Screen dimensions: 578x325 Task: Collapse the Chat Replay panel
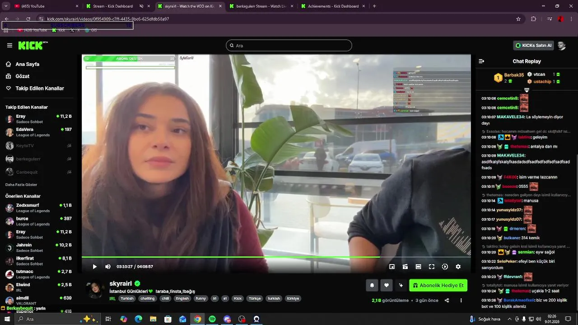(481, 61)
